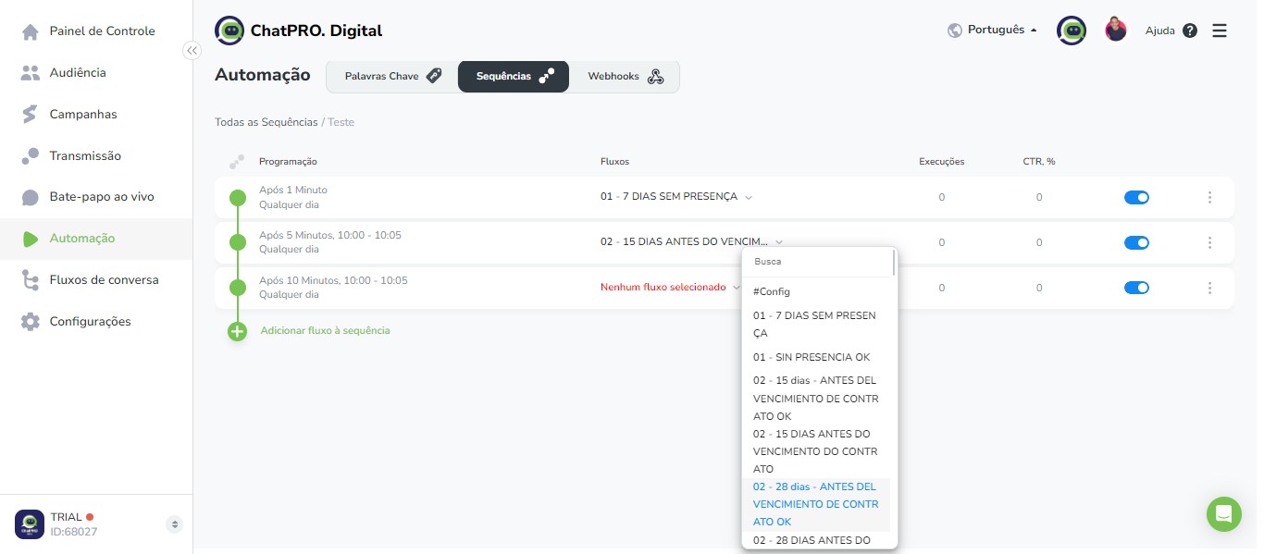Click the Bate-papo ao vivo chat icon
This screenshot has height=554, width=1264.
pos(31,197)
